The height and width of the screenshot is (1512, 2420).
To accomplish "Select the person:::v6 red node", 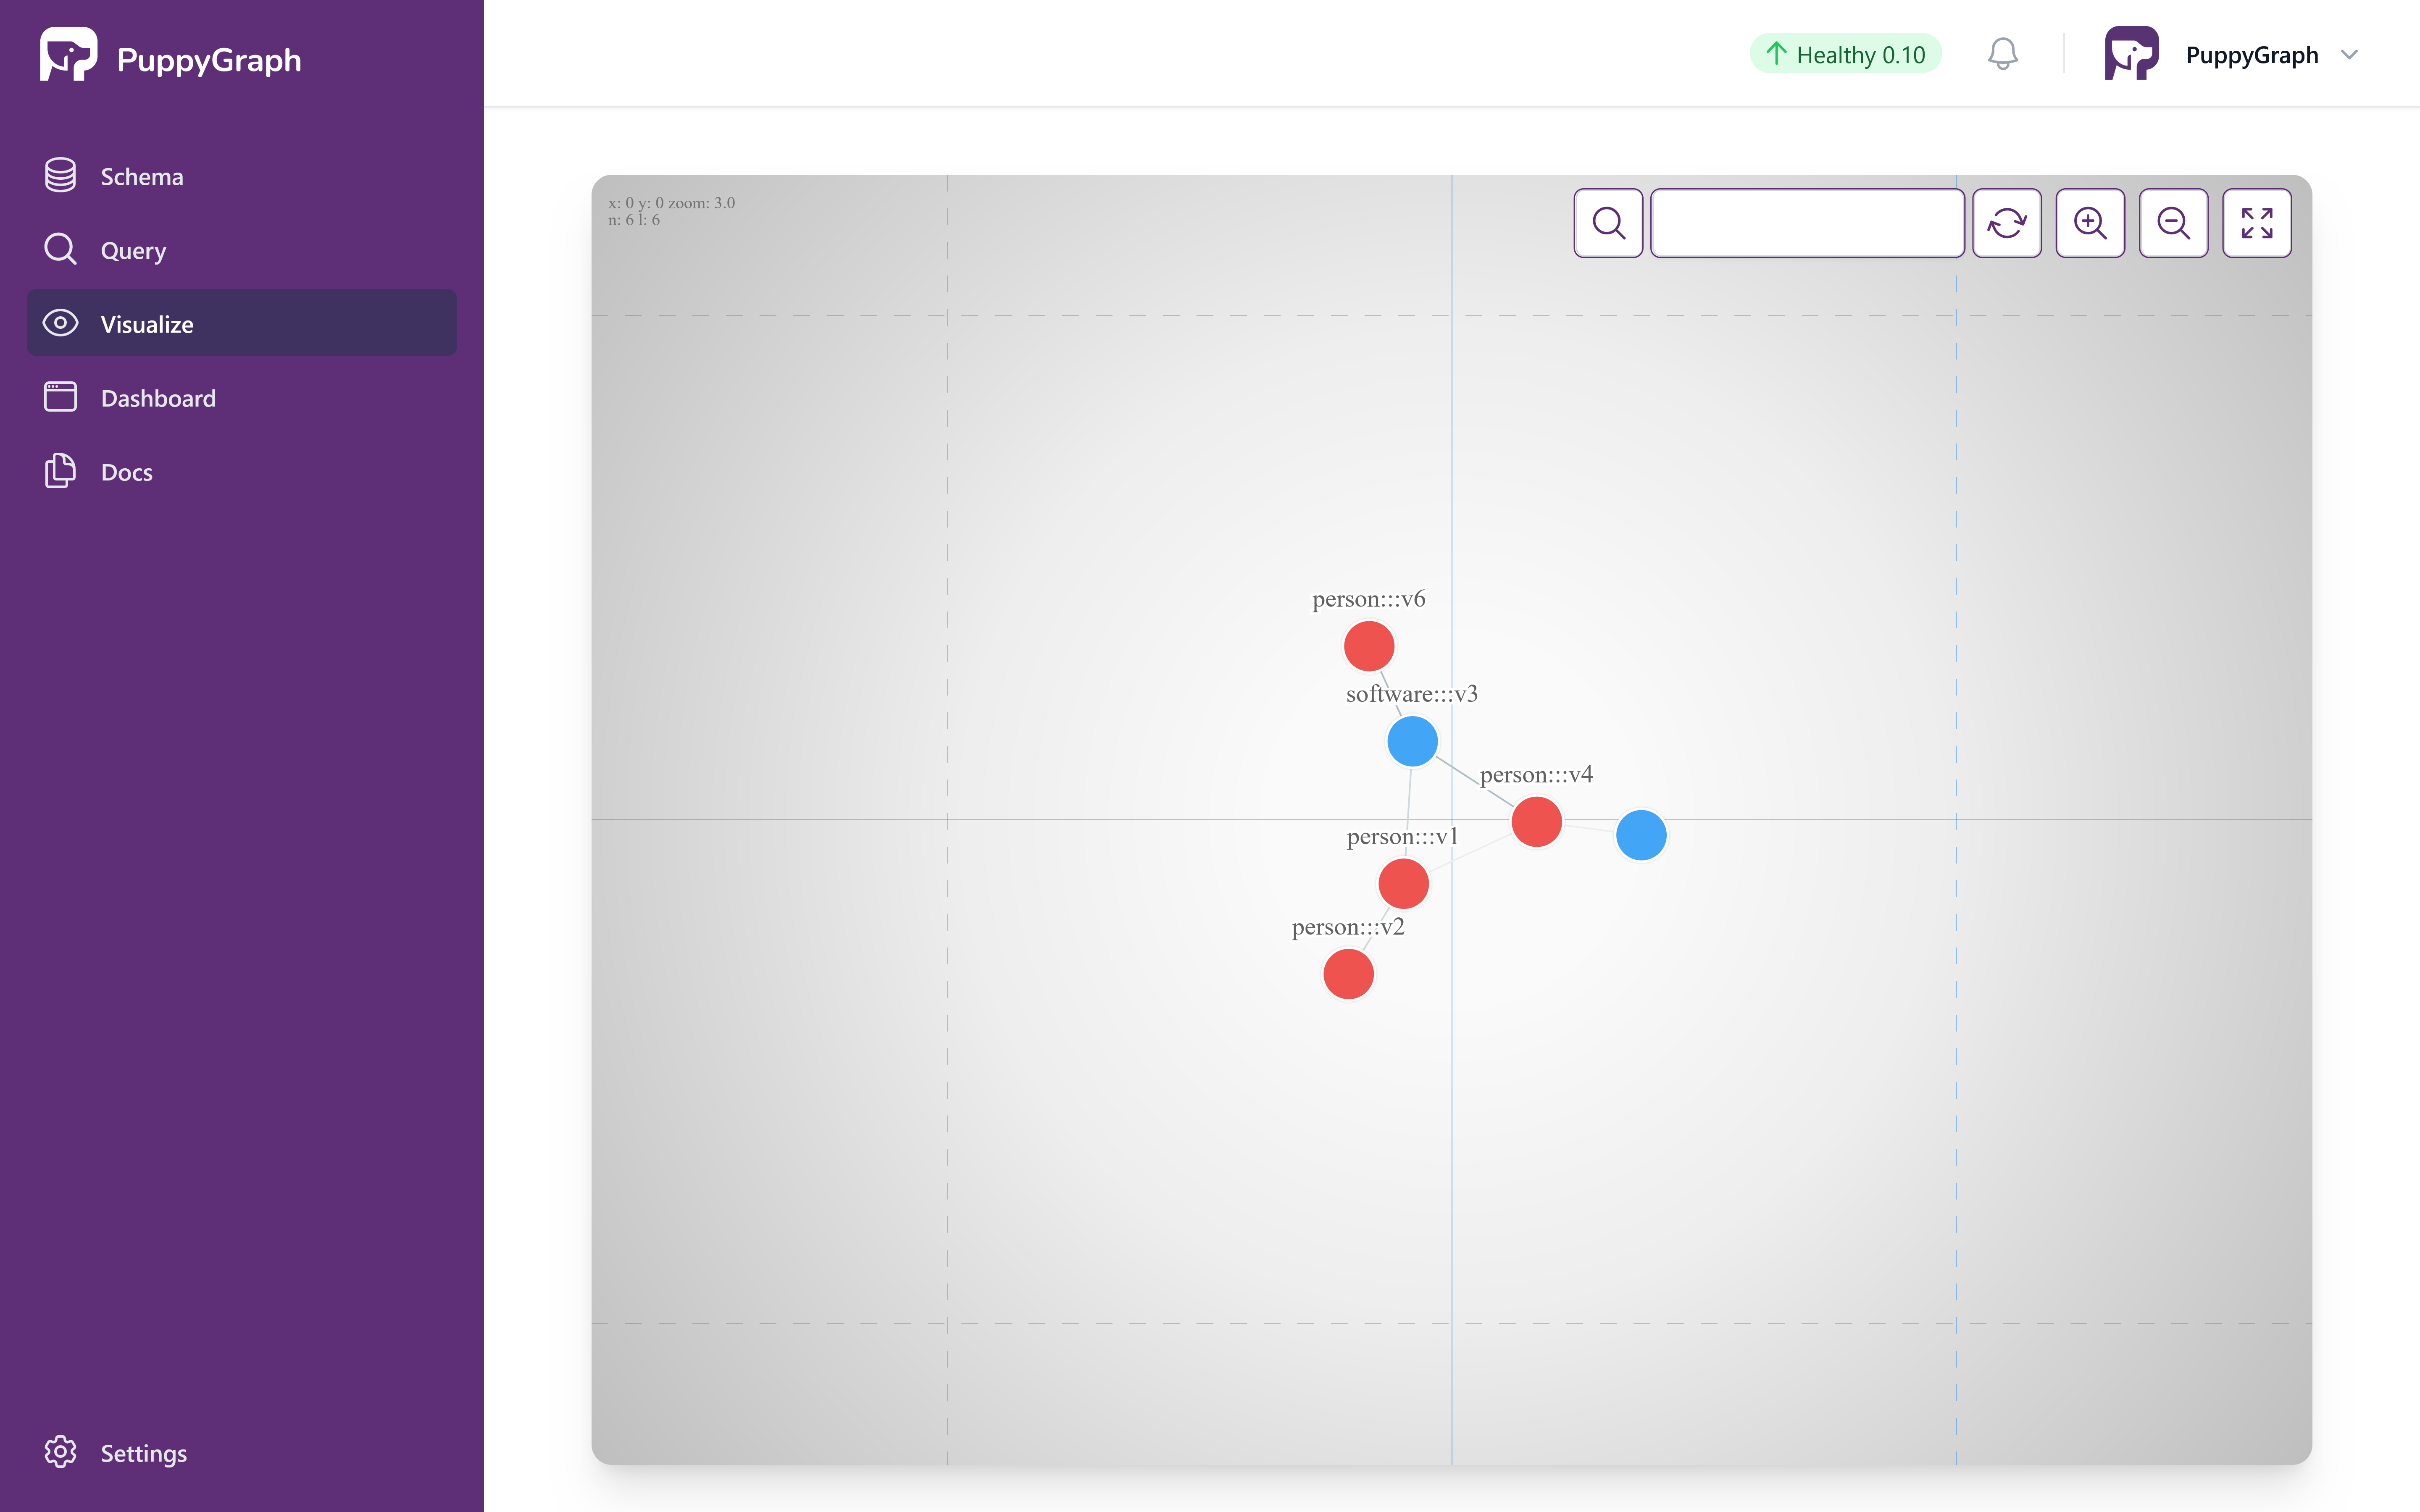I will (1369, 646).
